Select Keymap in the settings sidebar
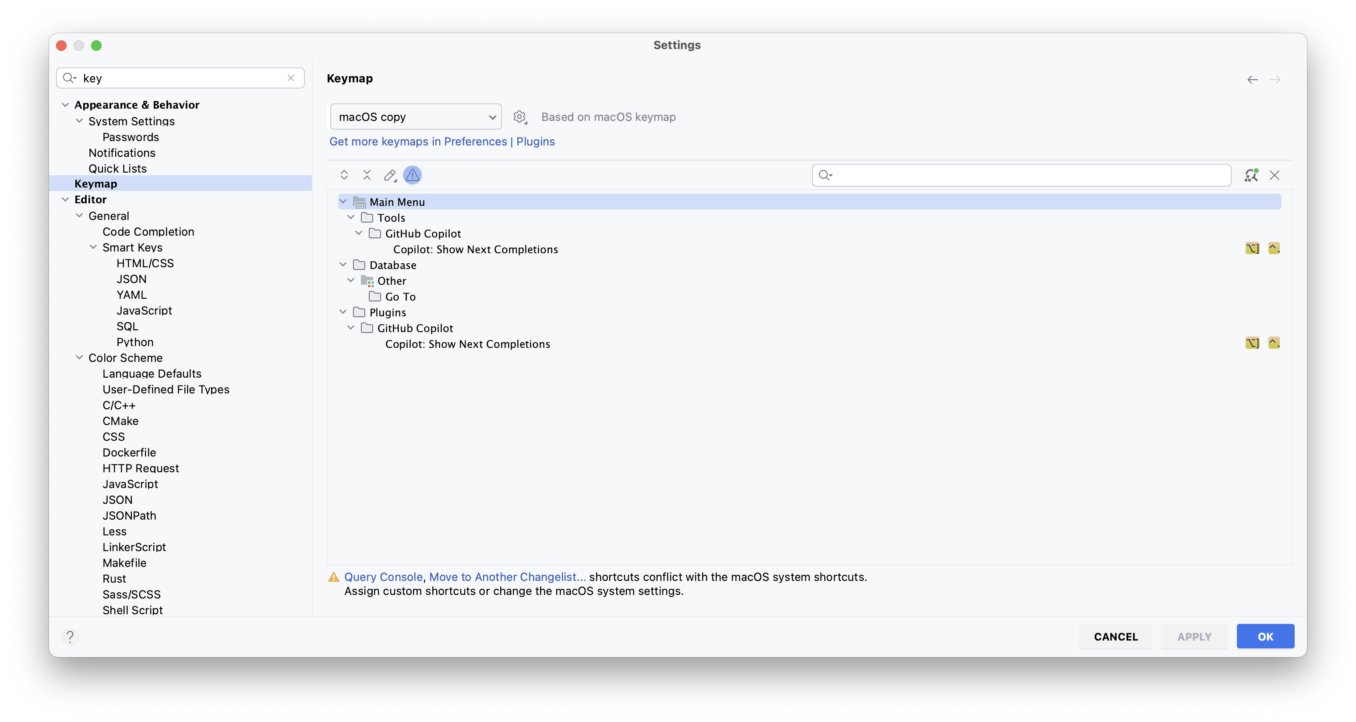The width and height of the screenshot is (1356, 722). coord(95,183)
